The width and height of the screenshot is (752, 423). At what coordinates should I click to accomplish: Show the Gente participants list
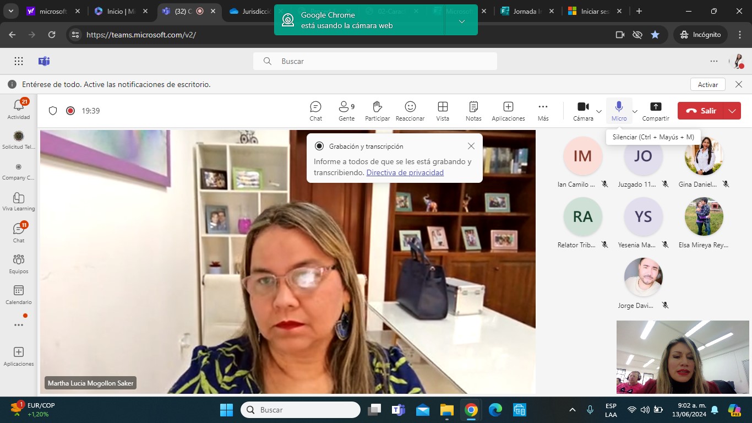[x=346, y=111]
